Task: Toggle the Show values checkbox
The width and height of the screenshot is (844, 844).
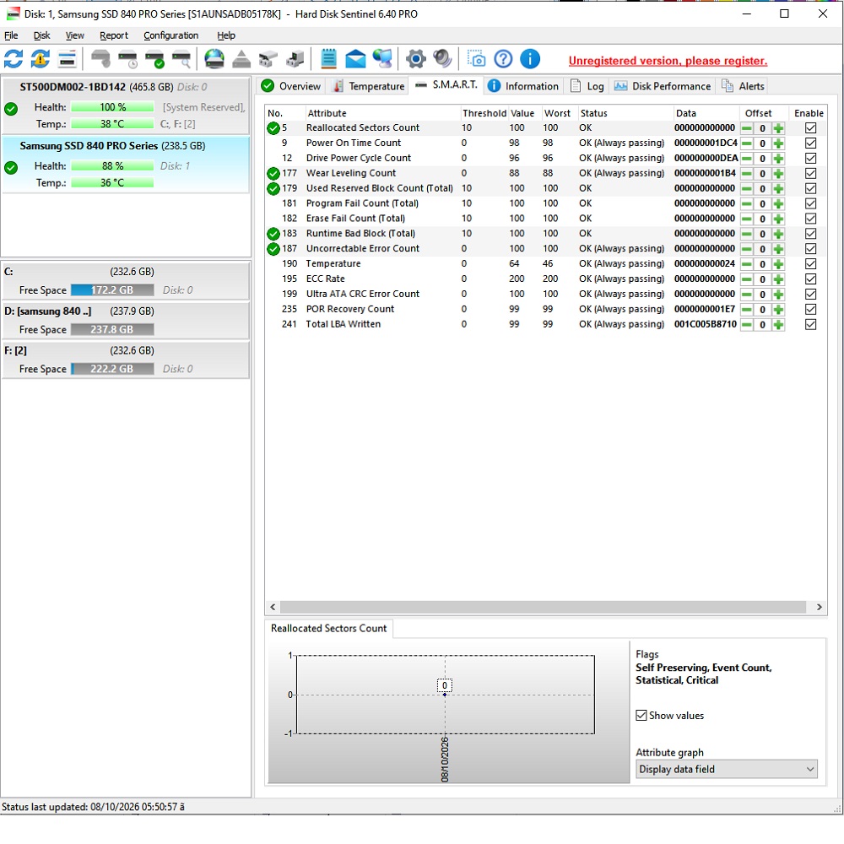Action: click(x=641, y=716)
